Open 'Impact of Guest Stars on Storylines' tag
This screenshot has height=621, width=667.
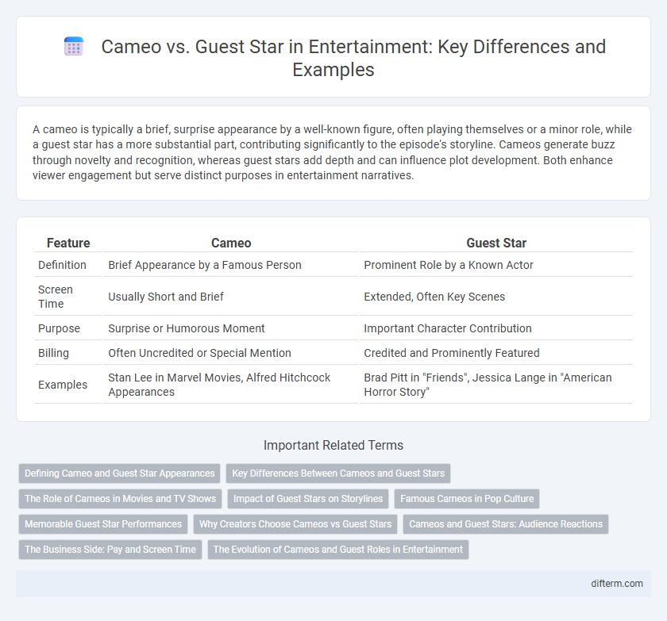point(308,499)
